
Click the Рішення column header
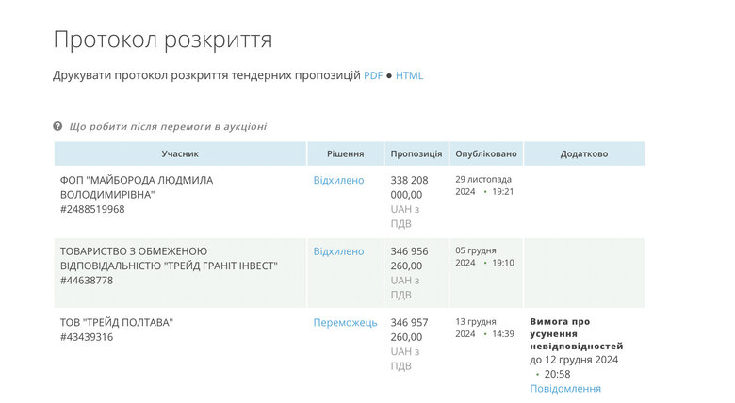pyautogui.click(x=346, y=153)
